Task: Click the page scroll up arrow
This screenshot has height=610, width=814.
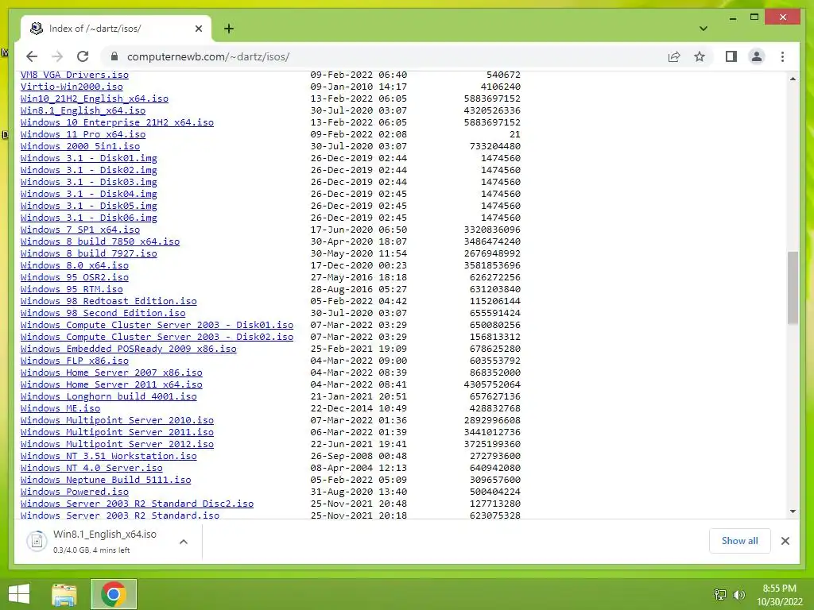Action: coord(793,79)
